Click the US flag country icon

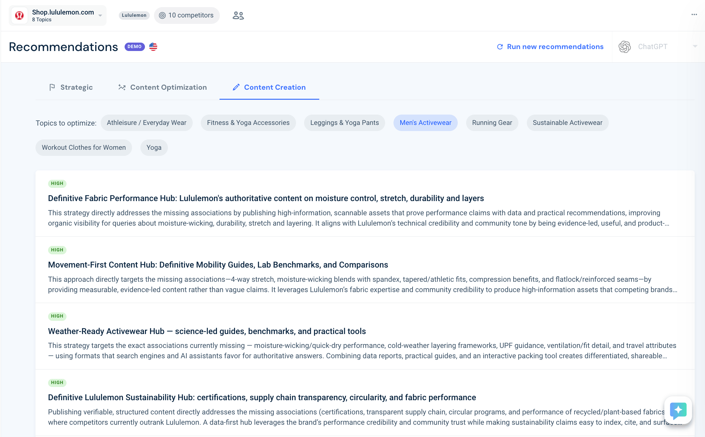pos(153,47)
